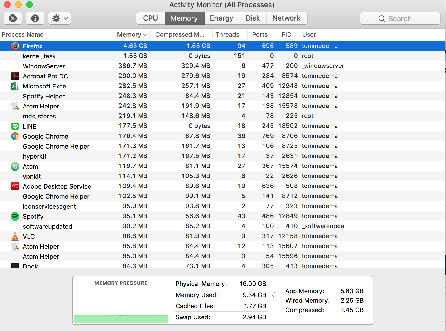Click the Swap Used 2.94 GB value
The height and width of the screenshot is (331, 446).
click(254, 317)
